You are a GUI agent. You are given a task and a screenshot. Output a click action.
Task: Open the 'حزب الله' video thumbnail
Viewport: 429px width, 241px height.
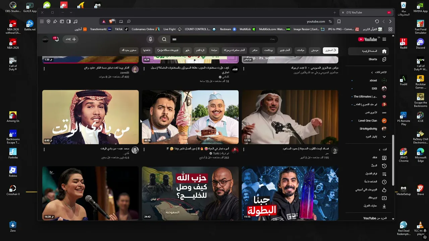[x=190, y=193]
